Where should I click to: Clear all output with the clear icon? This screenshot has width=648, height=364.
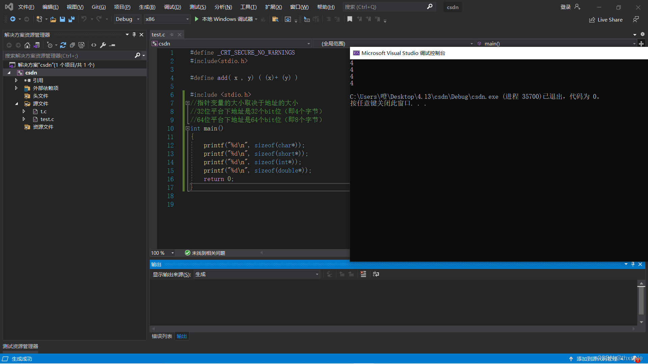coord(363,274)
